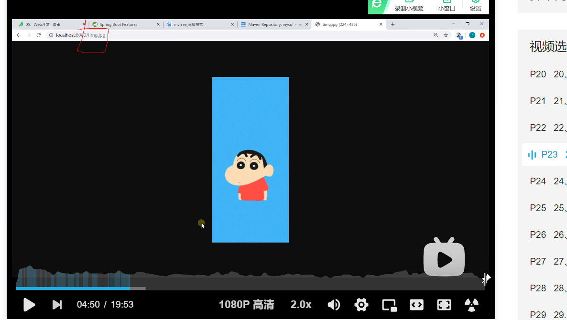Open a new browser tab
The height and width of the screenshot is (320, 567).
(x=393, y=24)
